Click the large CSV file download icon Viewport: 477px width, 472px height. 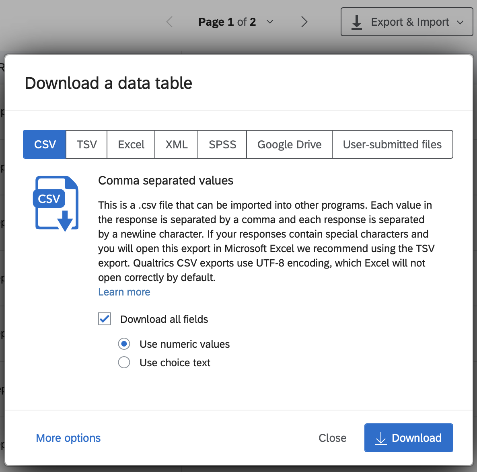click(56, 203)
